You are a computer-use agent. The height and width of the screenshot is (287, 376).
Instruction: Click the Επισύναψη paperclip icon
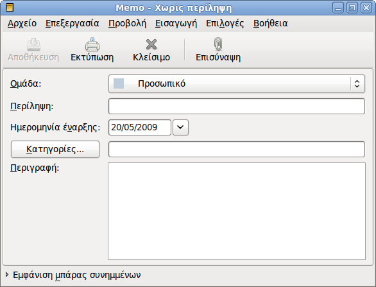pos(218,44)
